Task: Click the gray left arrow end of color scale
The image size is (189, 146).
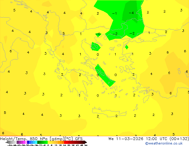Action: 7,142
